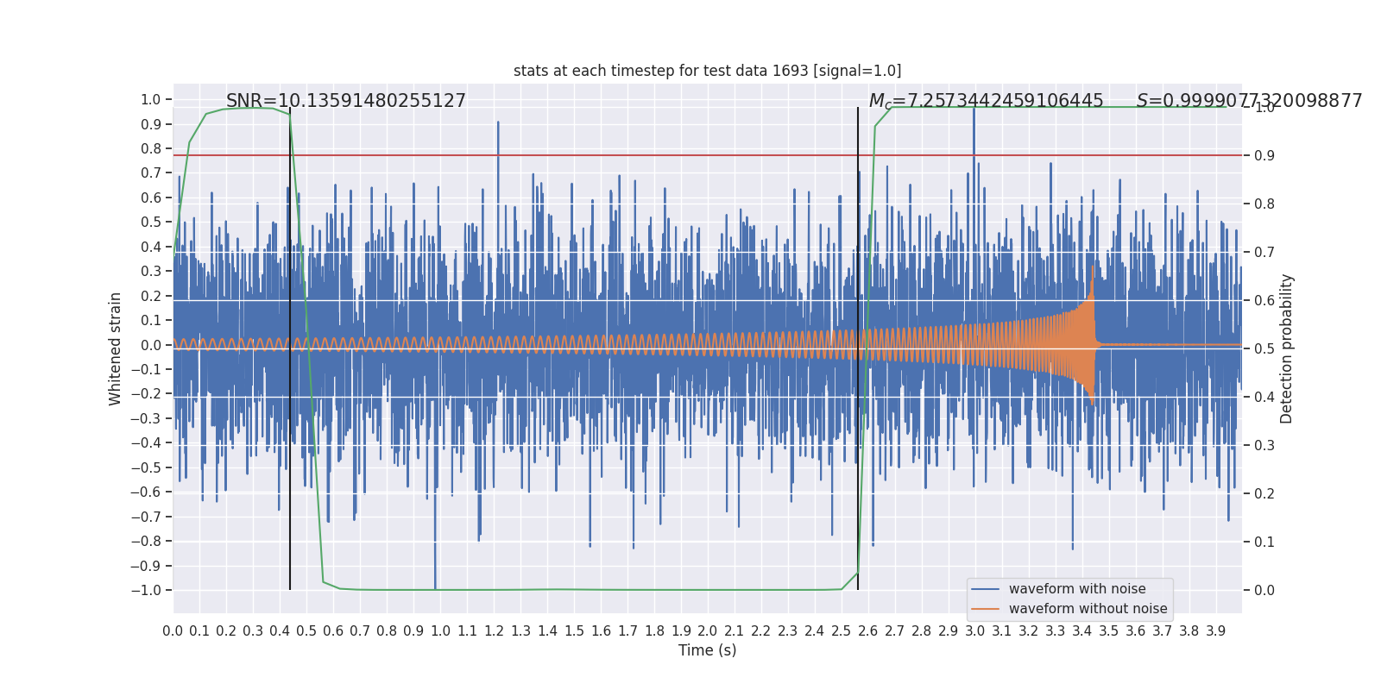The height and width of the screenshot is (690, 1381).
Task: Select the 'waveform without noise' legend label
Action: pos(1088,609)
